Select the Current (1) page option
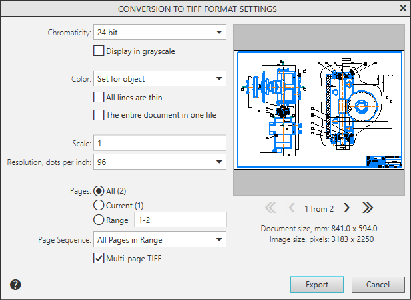 coord(99,206)
